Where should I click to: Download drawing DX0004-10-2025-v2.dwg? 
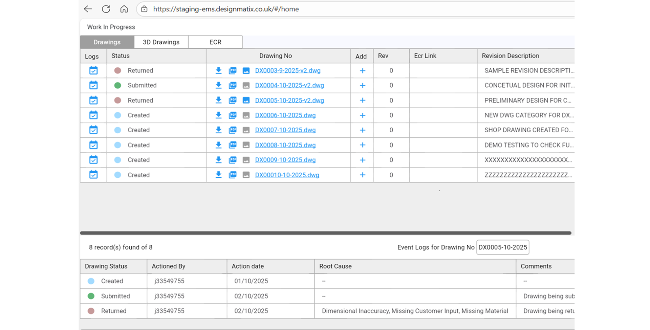(218, 85)
